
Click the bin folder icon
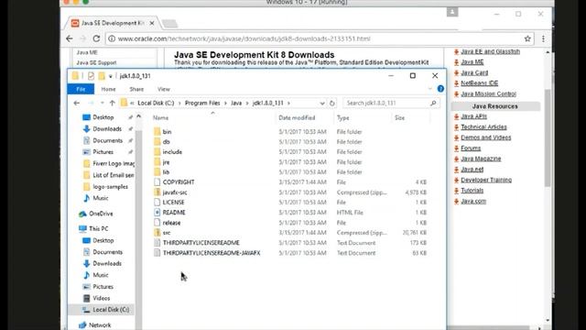(x=157, y=132)
